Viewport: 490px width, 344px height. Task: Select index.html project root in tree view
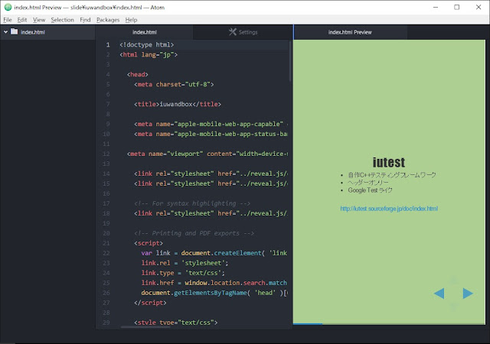coord(47,32)
